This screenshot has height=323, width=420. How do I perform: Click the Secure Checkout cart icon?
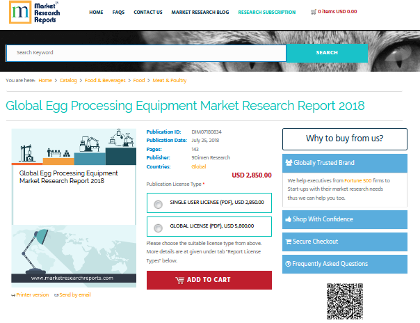click(x=289, y=242)
